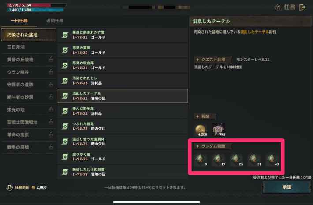Click the gold coin reward icon 4,200
This screenshot has height=205, width=313.
click(x=201, y=130)
